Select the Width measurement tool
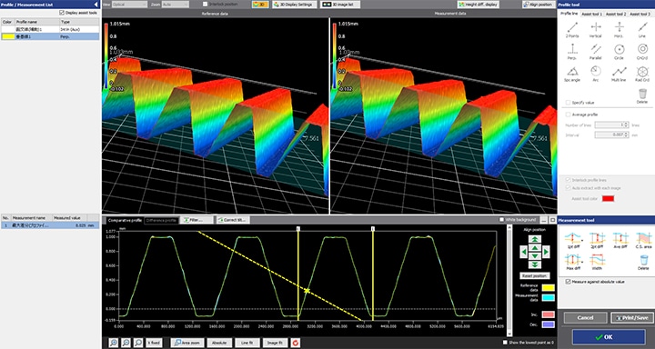The image size is (655, 349). (597, 263)
